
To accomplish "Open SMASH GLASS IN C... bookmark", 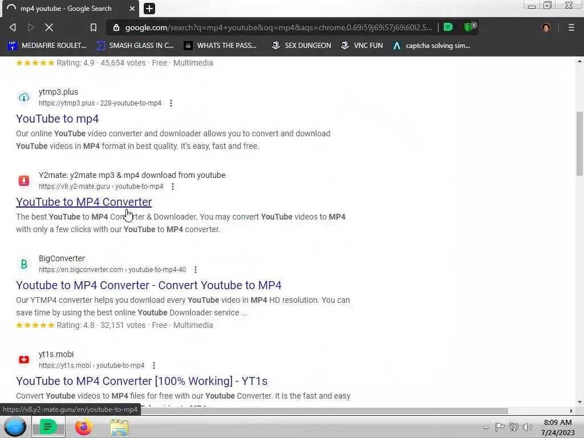I will coord(135,46).
